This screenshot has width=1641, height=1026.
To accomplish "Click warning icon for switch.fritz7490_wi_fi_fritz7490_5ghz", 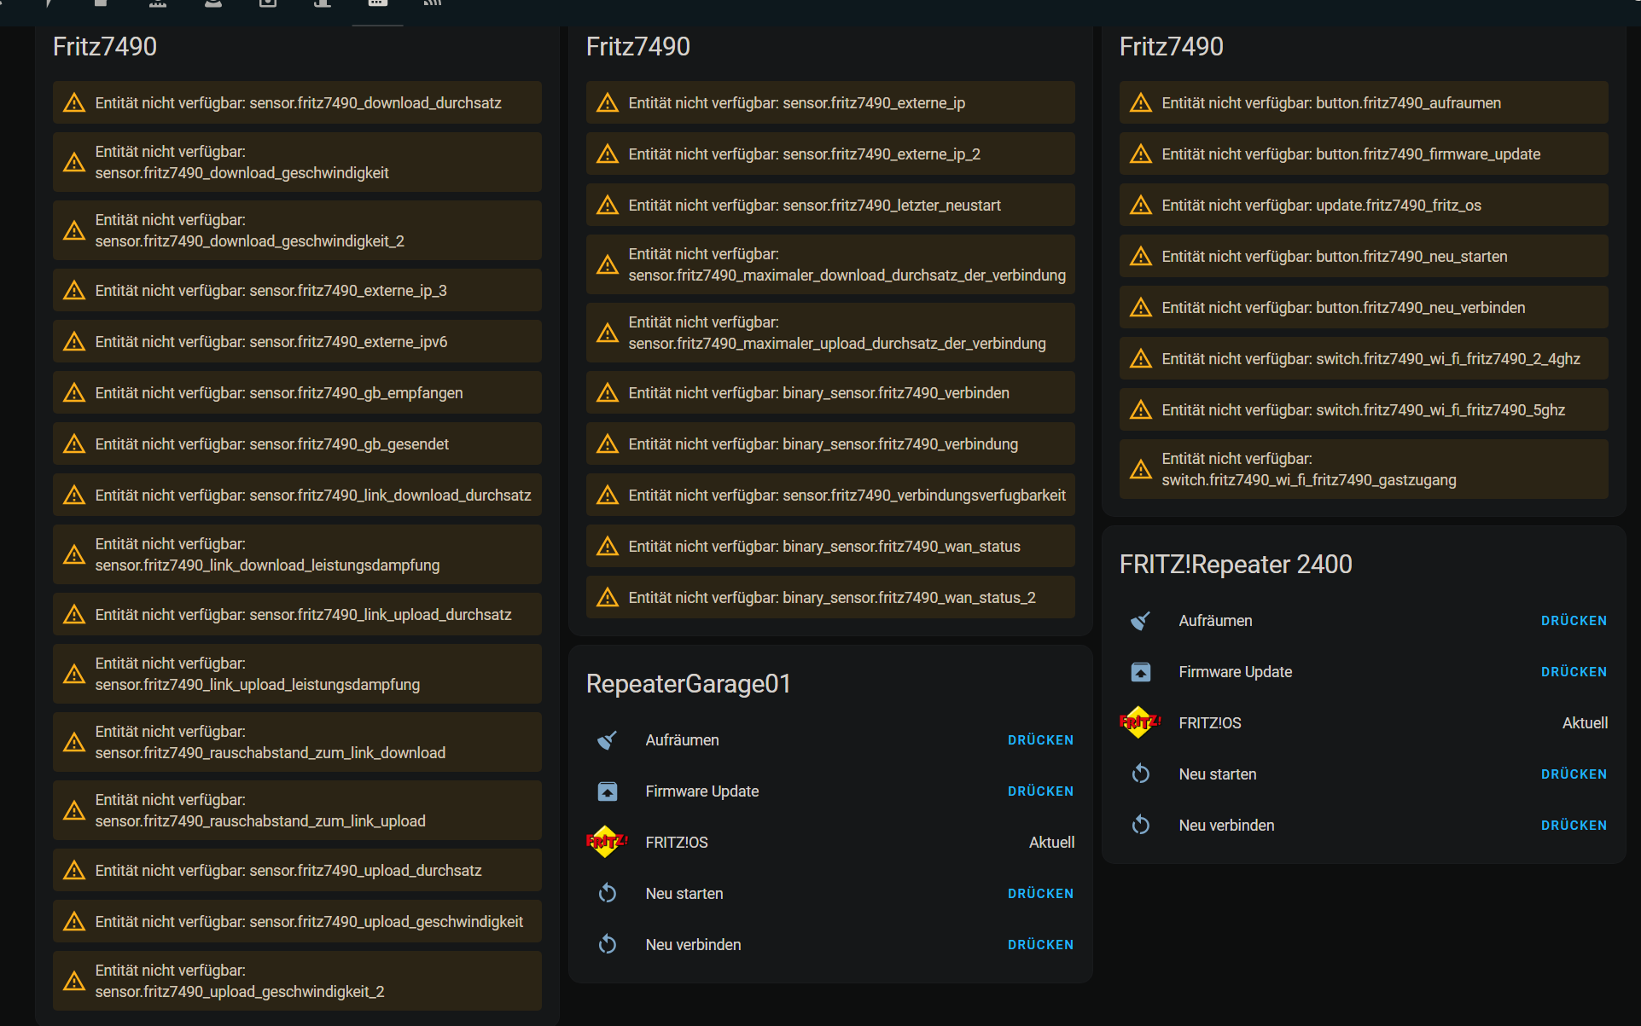I will click(1141, 410).
